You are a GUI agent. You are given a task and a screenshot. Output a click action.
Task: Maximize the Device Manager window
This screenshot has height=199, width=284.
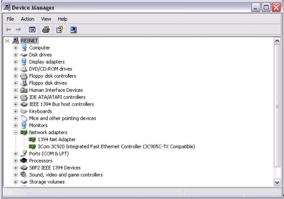[x=266, y=8]
